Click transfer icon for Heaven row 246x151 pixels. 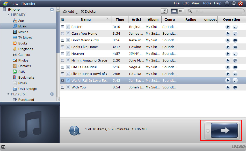pos(235,54)
